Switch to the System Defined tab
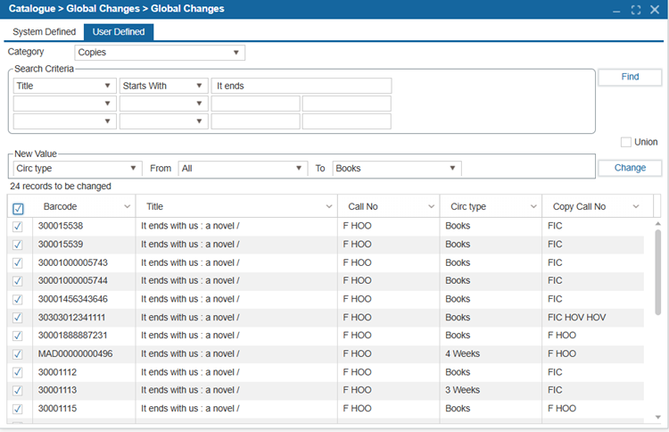 44,32
